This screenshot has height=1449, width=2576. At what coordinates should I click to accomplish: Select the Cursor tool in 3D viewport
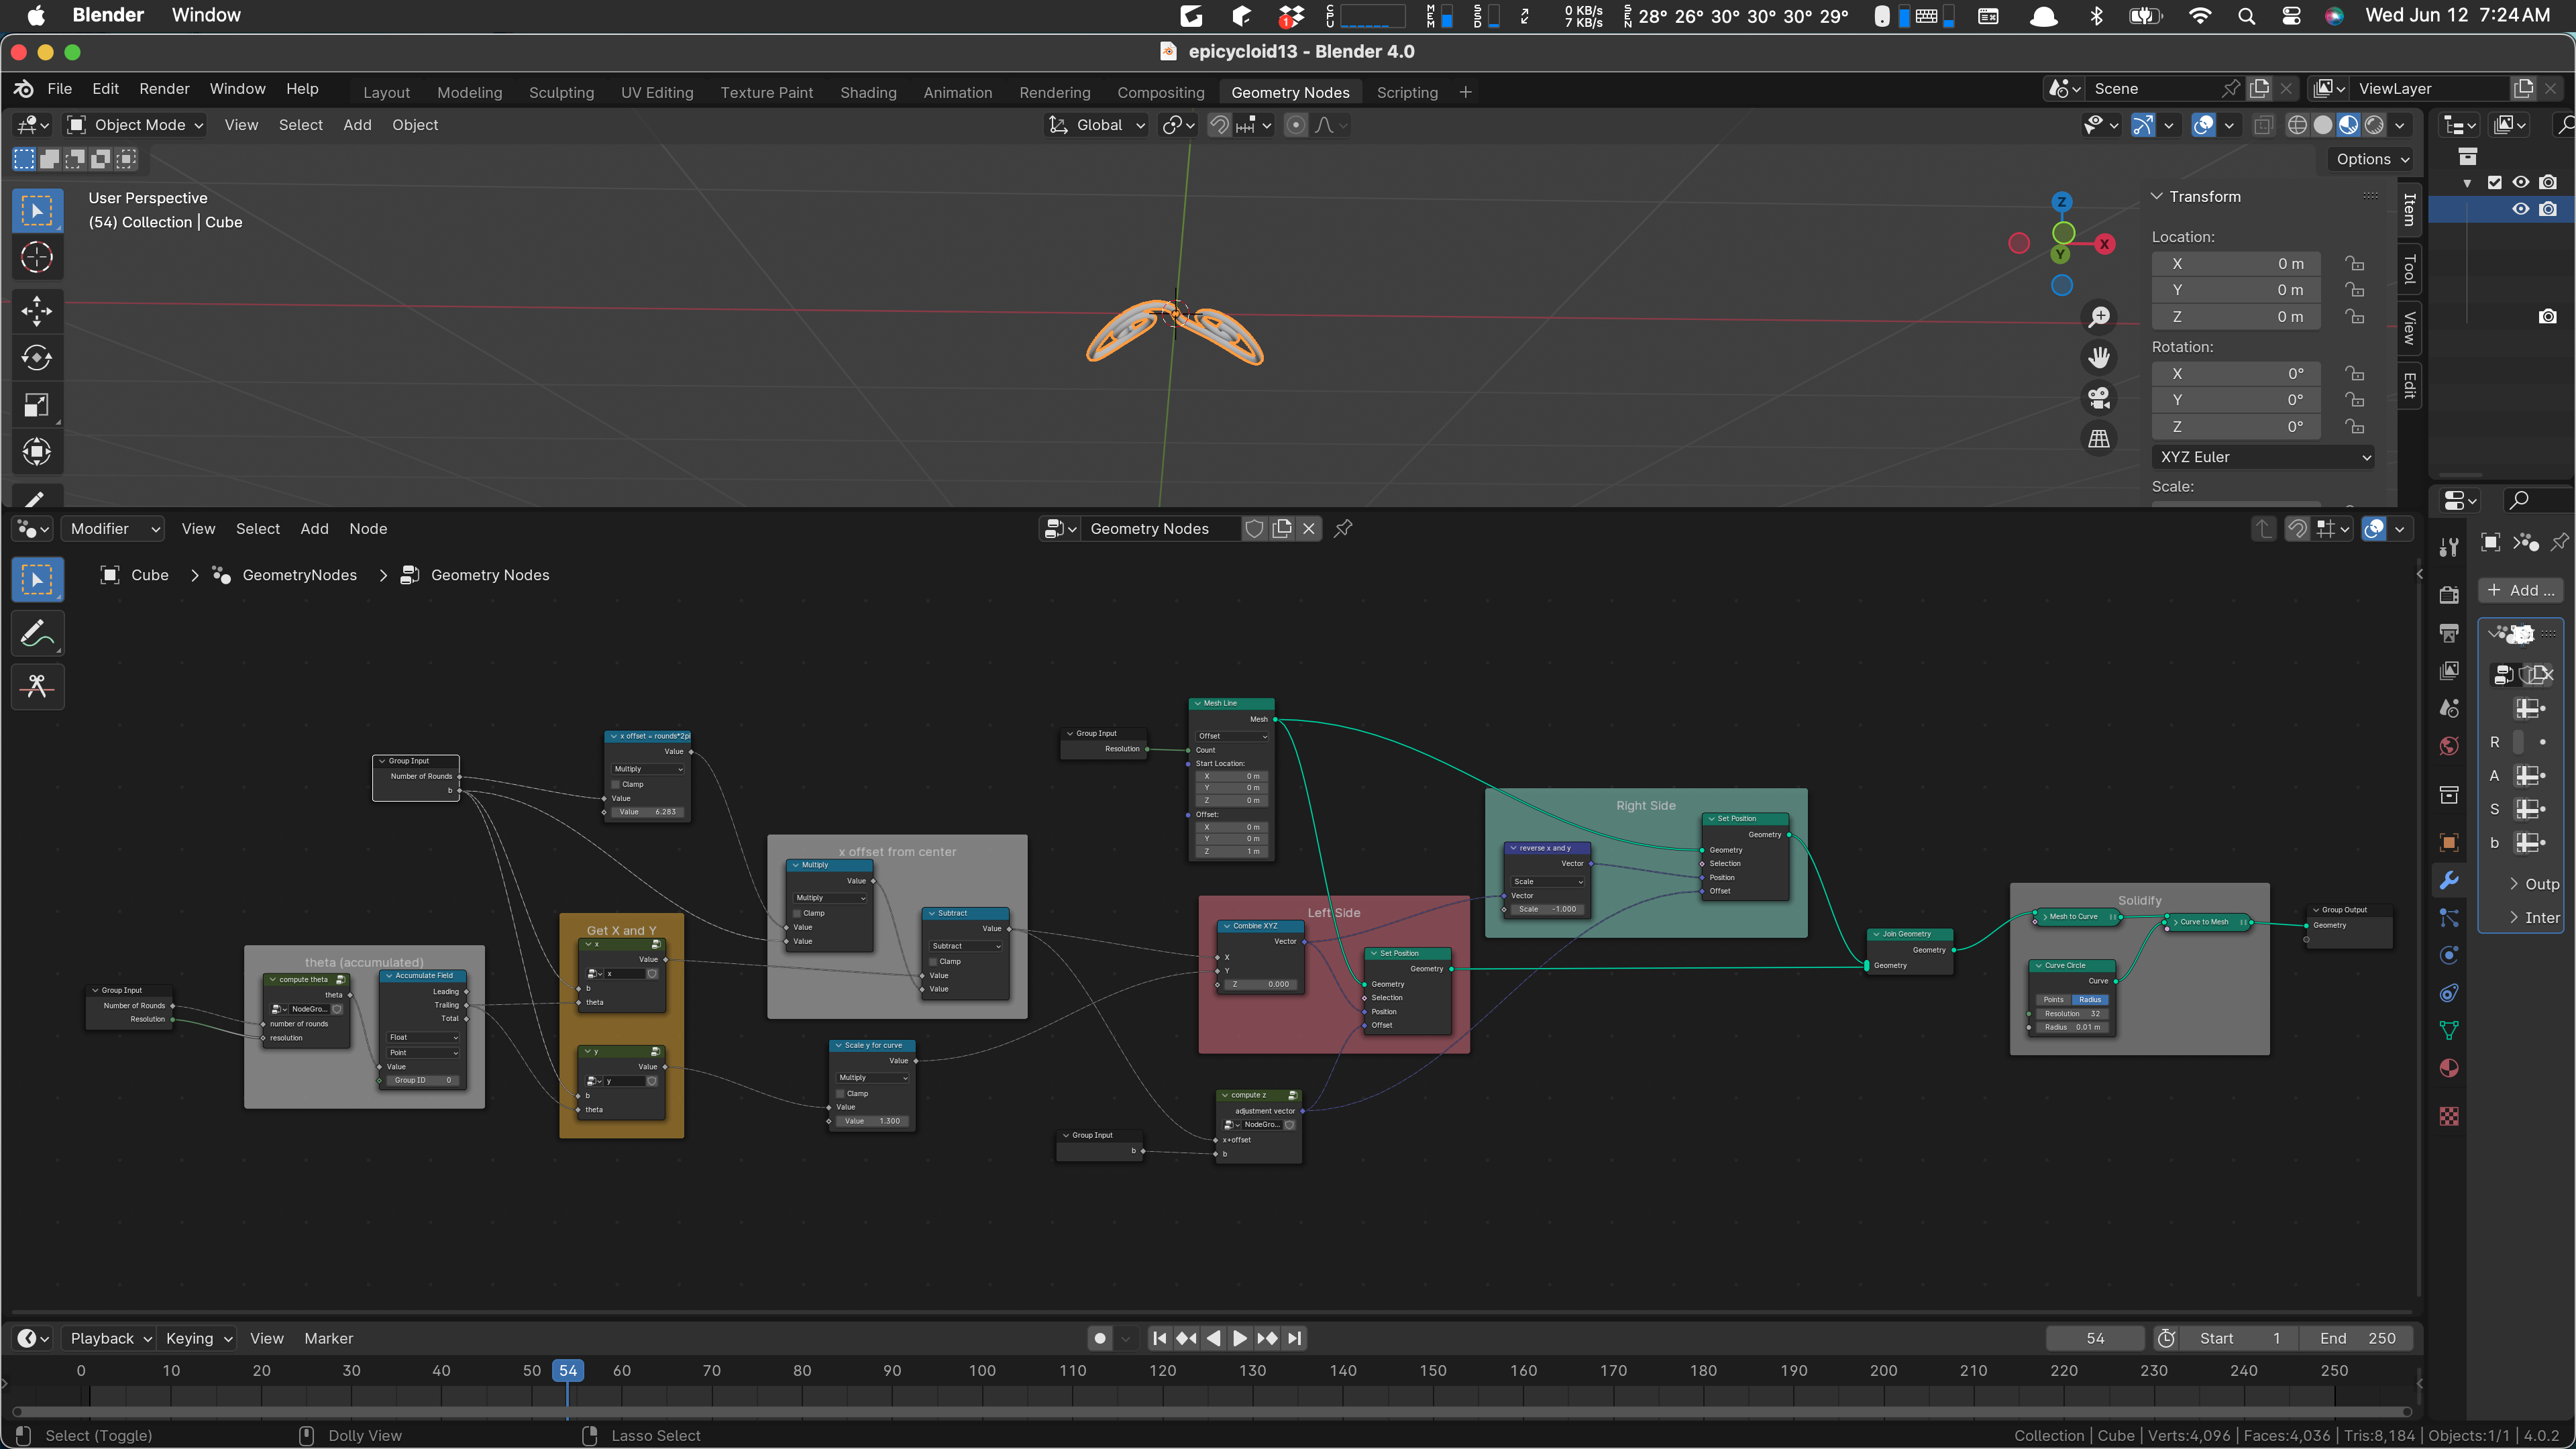coord(37,258)
